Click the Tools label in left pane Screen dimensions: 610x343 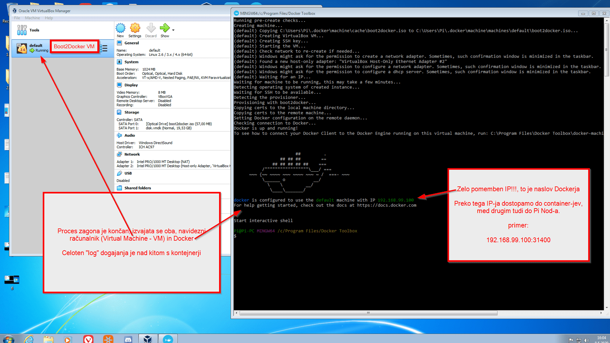pos(34,30)
